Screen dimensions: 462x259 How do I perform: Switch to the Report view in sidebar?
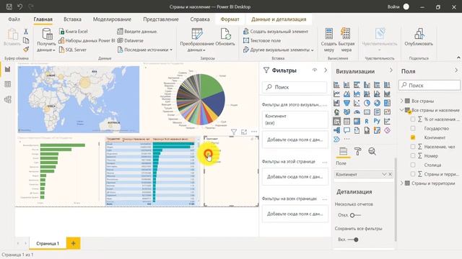8,69
